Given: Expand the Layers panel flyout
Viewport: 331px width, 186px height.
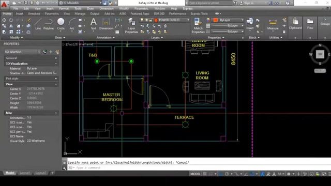Looking at the screenshot, I should click(x=157, y=38).
